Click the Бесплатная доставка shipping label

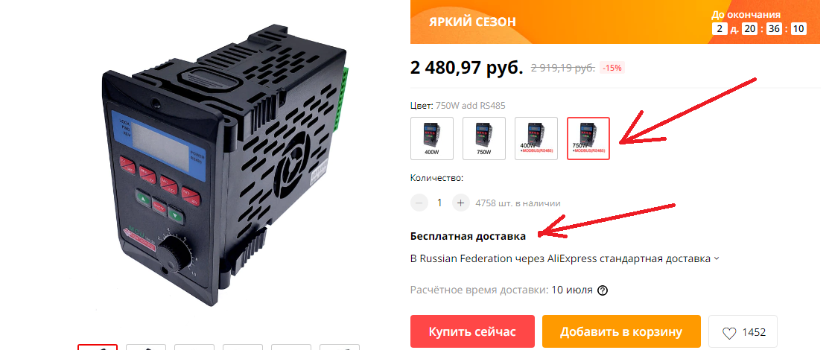tap(468, 236)
